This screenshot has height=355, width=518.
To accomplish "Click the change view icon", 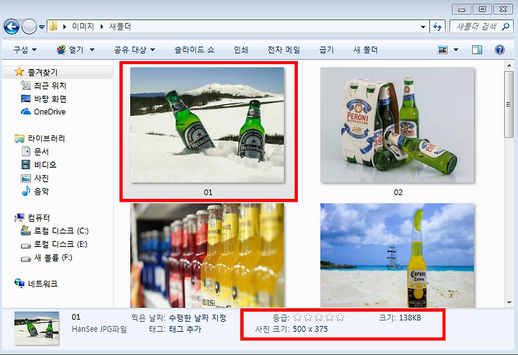I will (x=442, y=50).
